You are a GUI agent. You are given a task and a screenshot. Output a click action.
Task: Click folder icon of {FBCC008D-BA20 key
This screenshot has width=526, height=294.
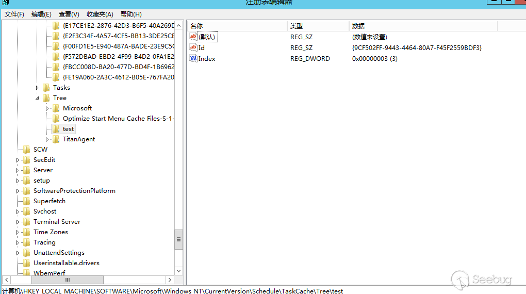56,67
